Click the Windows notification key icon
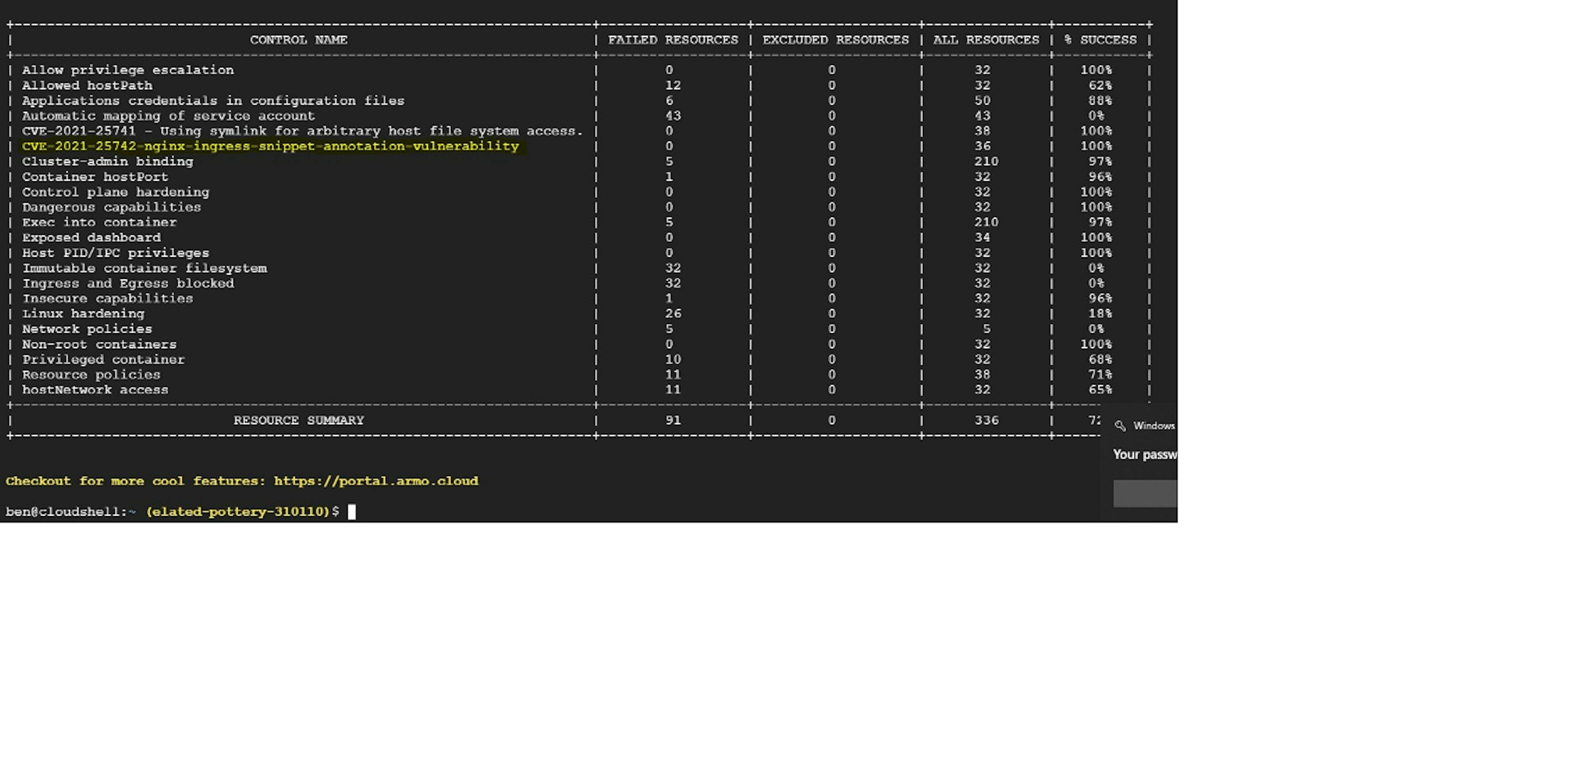The height and width of the screenshot is (764, 1569). pyautogui.click(x=1120, y=425)
